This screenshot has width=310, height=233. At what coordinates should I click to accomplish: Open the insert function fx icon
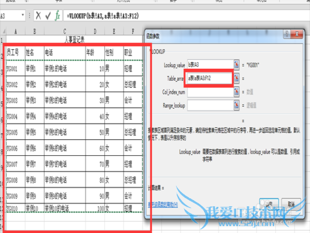pyautogui.click(x=58, y=16)
